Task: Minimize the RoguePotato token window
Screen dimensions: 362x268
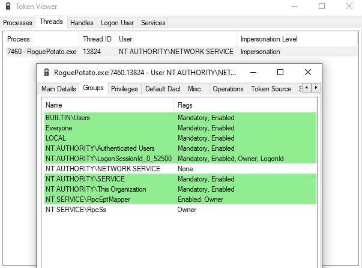Action: point(253,72)
